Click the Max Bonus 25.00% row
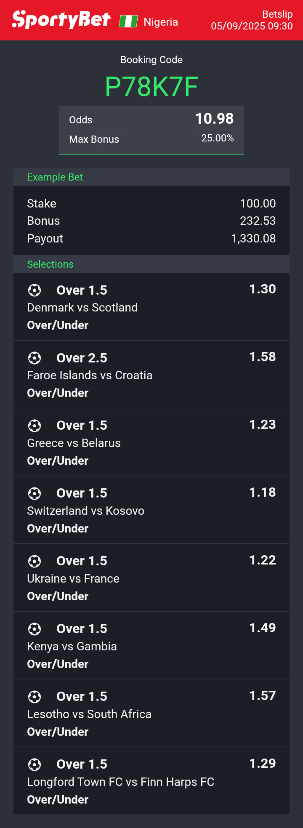303x828 pixels. pyautogui.click(x=151, y=139)
